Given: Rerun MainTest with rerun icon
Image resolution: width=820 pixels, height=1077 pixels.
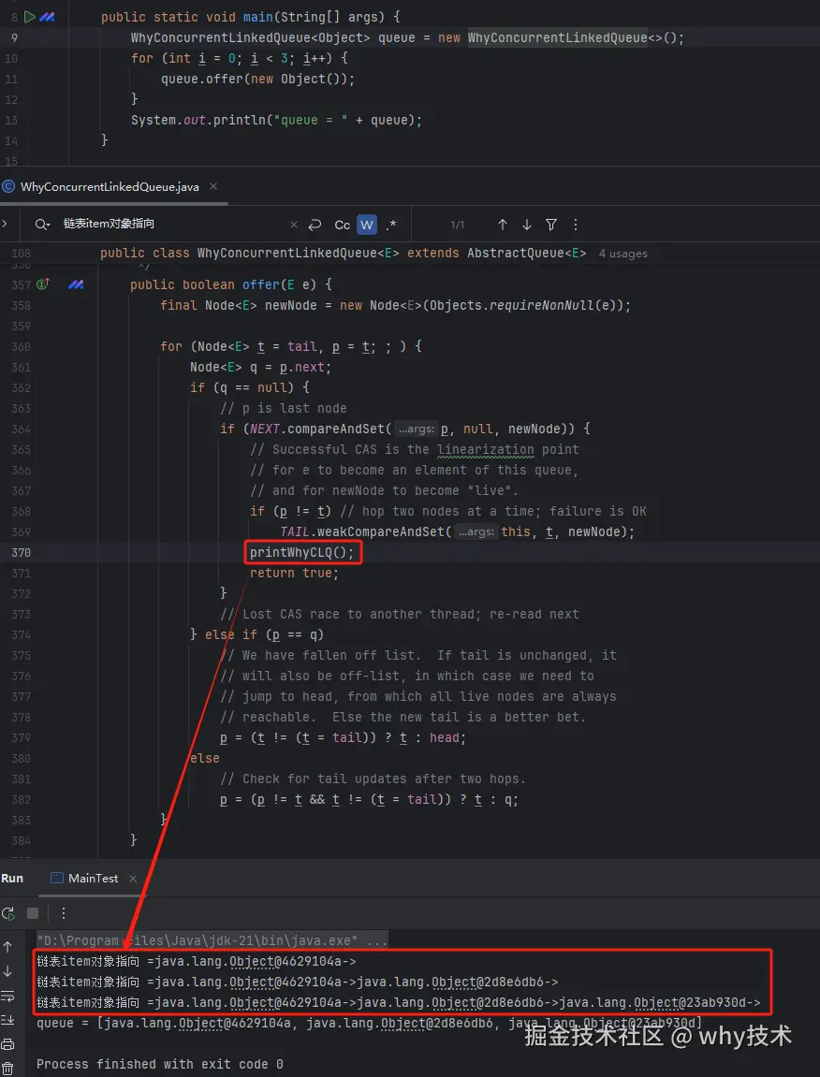Looking at the screenshot, I should [x=8, y=913].
